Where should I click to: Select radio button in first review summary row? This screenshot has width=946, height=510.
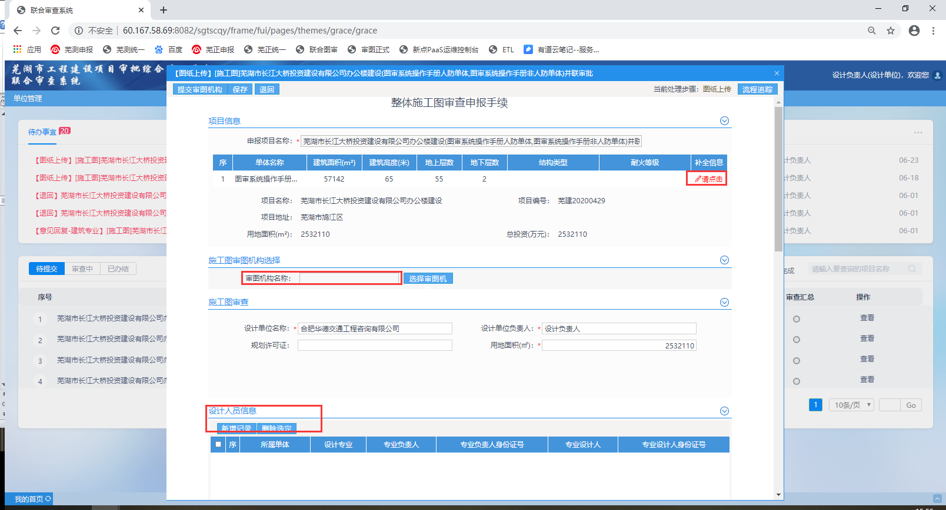tap(796, 319)
